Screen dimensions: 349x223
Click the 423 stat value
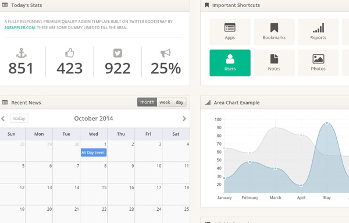[x=70, y=68]
